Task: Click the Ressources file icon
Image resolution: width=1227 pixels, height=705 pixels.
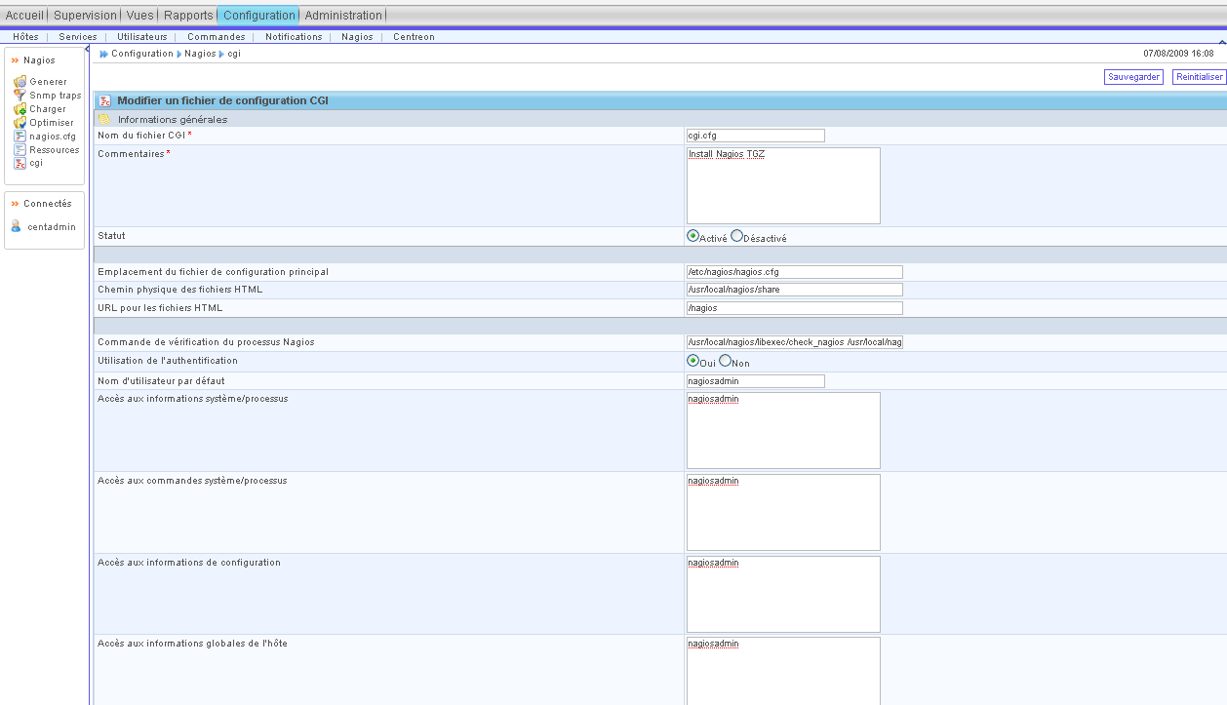Action: tap(20, 150)
